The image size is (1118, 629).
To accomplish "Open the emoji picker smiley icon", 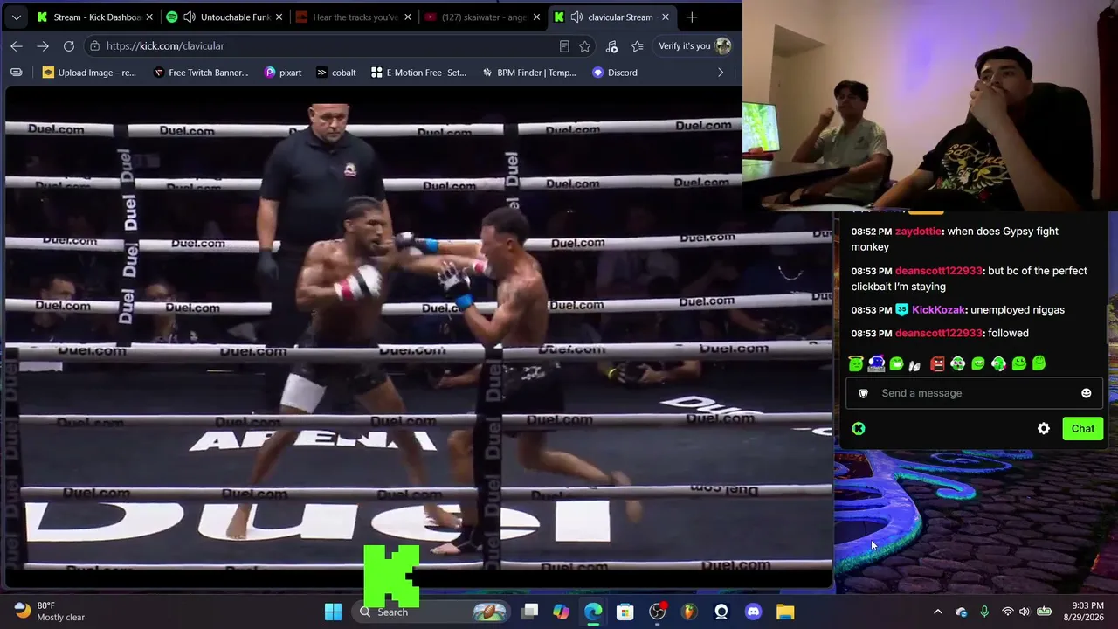I will point(1087,393).
